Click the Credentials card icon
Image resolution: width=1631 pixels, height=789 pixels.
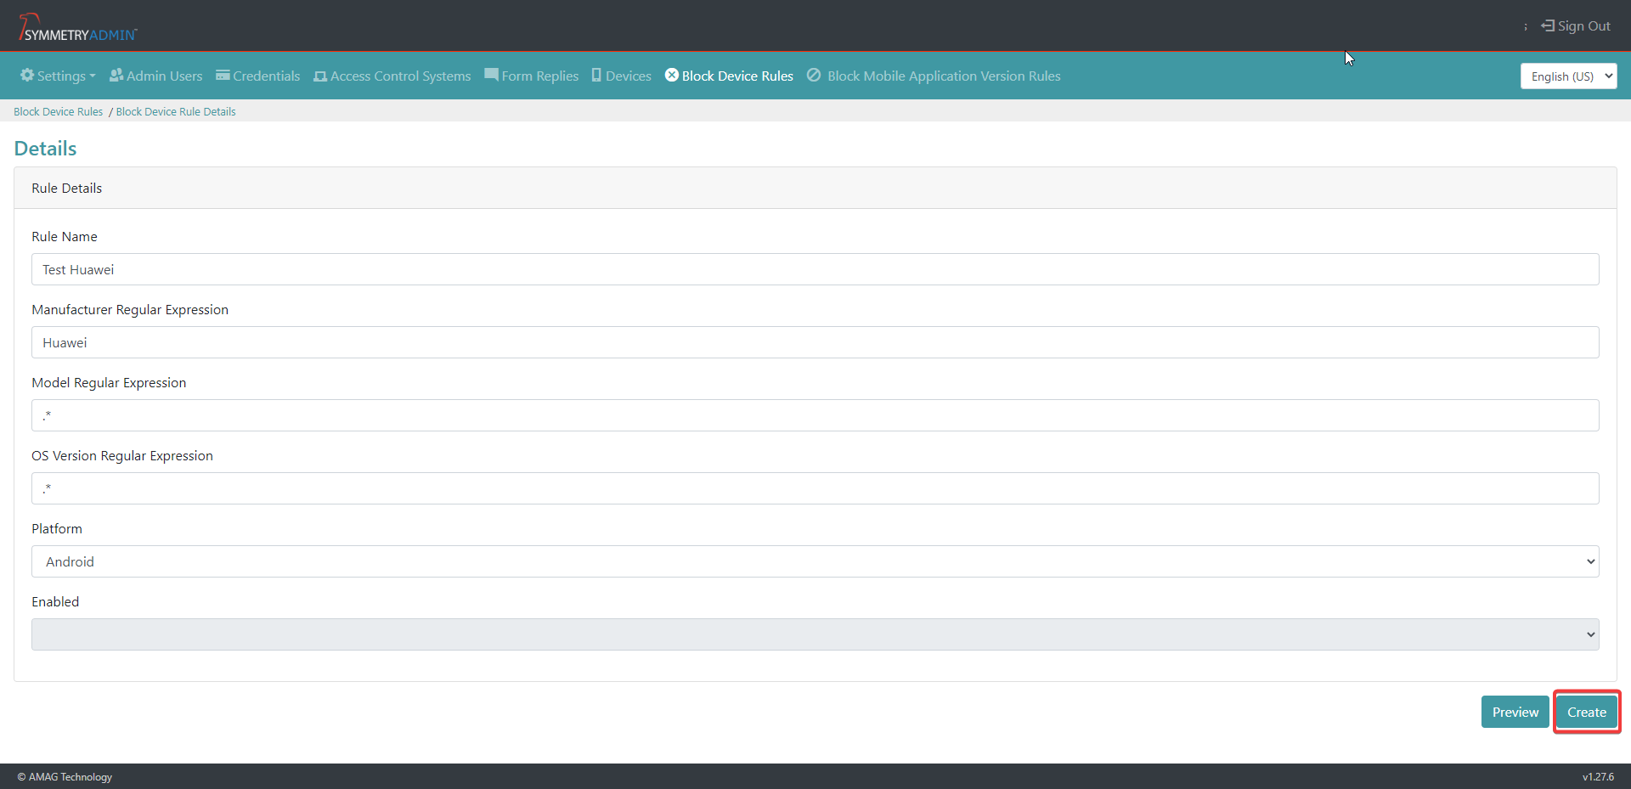pyautogui.click(x=223, y=75)
